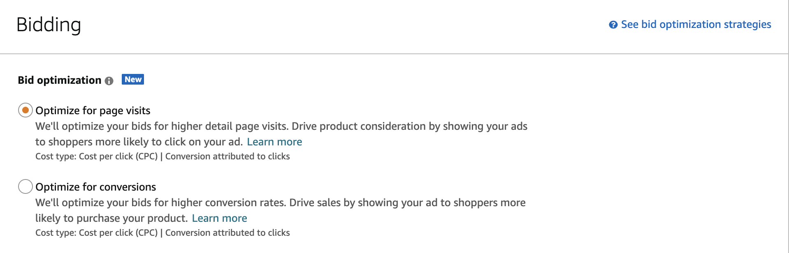This screenshot has width=789, height=253.
Task: Open Learn more link under page visits
Action: 274,142
